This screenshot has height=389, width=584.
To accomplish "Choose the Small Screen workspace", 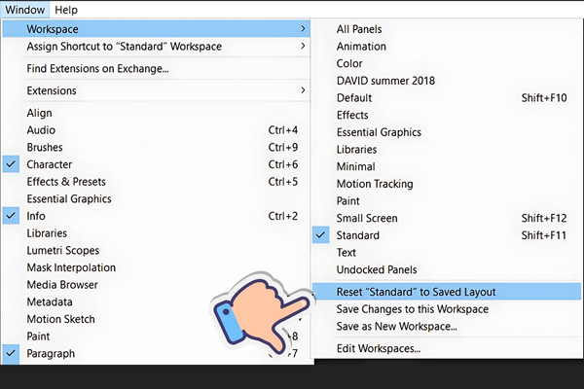I will 447,218.
